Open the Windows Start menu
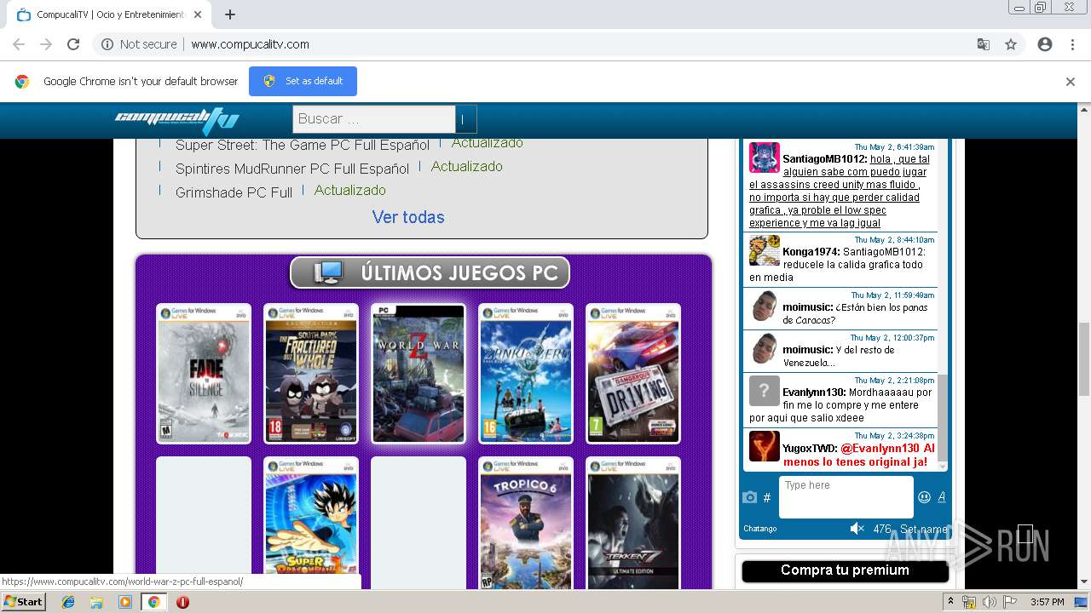 [24, 602]
